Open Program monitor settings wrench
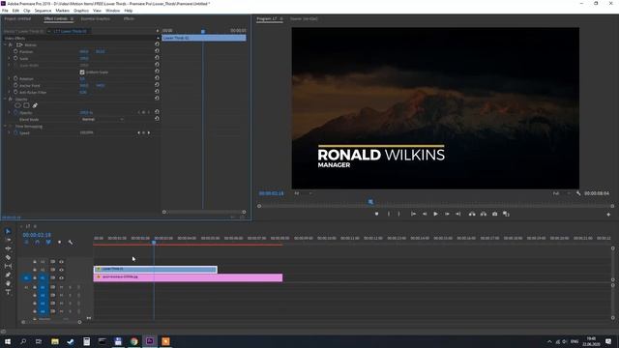This screenshot has width=619, height=348. [x=578, y=193]
